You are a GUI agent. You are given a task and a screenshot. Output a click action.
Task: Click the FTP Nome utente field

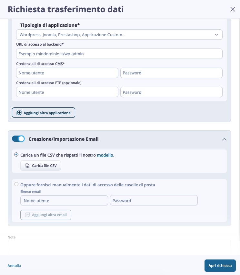67,92
